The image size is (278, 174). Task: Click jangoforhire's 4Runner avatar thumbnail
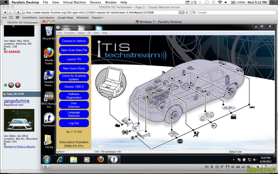pos(19,120)
